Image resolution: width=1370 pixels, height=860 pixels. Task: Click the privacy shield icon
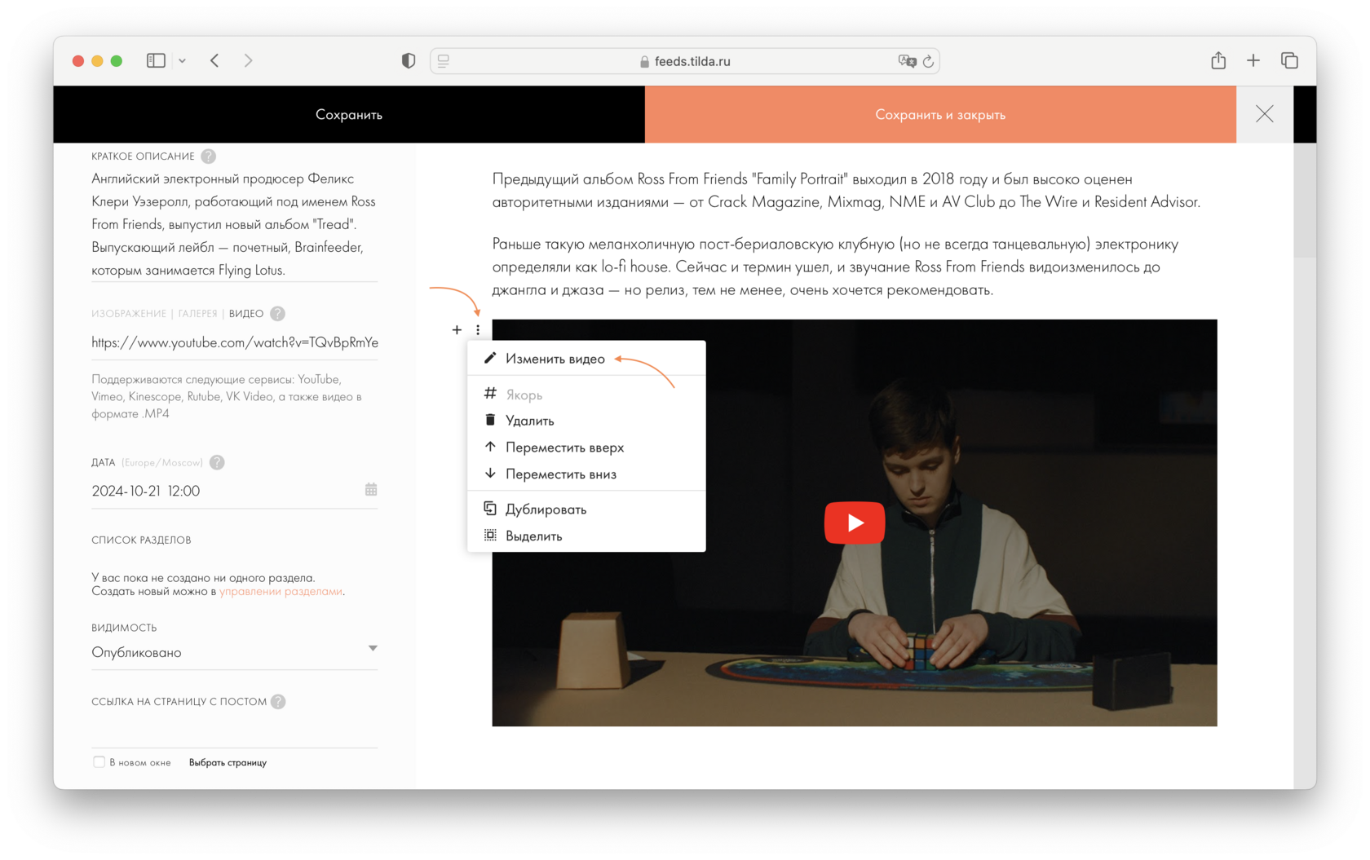click(x=409, y=60)
